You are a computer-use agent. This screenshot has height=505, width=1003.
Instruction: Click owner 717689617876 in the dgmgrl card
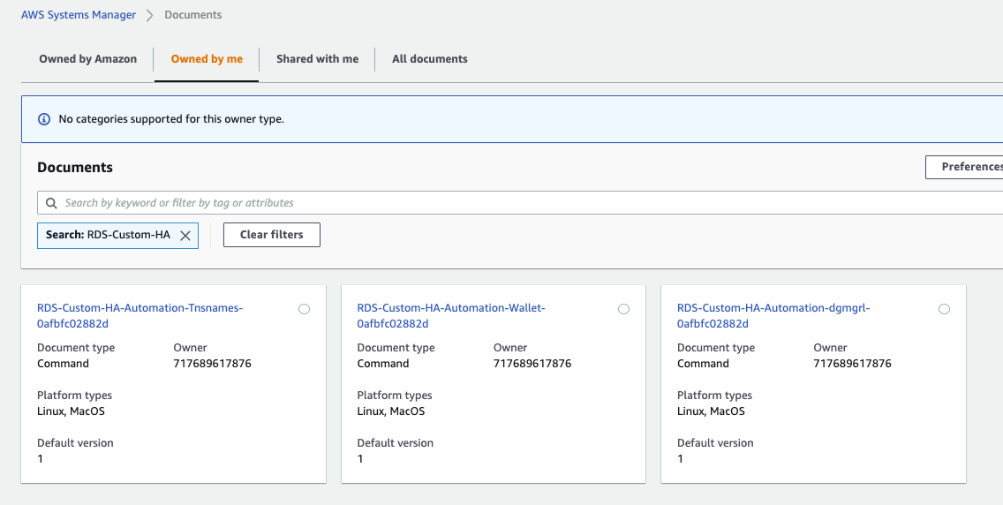(853, 364)
